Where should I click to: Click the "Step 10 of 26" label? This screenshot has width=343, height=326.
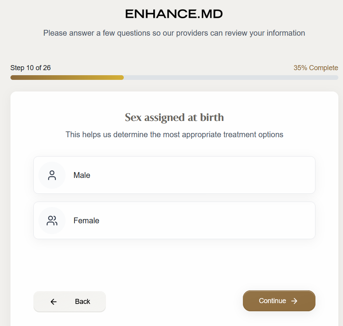[31, 68]
